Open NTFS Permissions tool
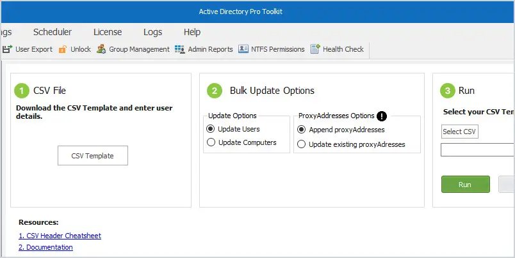This screenshot has height=258, width=515. point(272,49)
